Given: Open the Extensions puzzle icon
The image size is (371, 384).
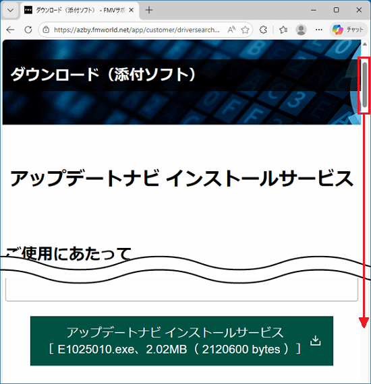Looking at the screenshot, I should tap(263, 30).
